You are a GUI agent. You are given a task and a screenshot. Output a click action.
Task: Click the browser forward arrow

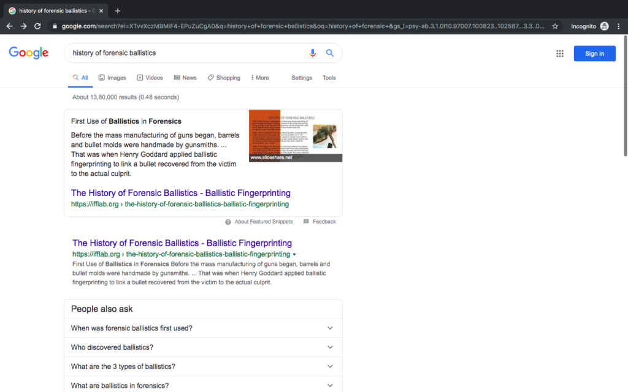(x=24, y=26)
